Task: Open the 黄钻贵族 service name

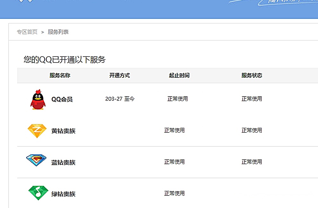Action: coord(63,131)
